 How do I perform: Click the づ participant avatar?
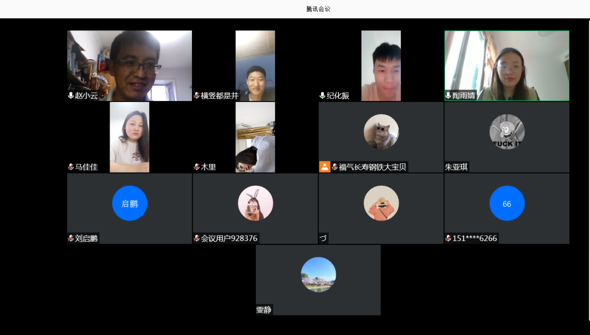pyautogui.click(x=381, y=203)
